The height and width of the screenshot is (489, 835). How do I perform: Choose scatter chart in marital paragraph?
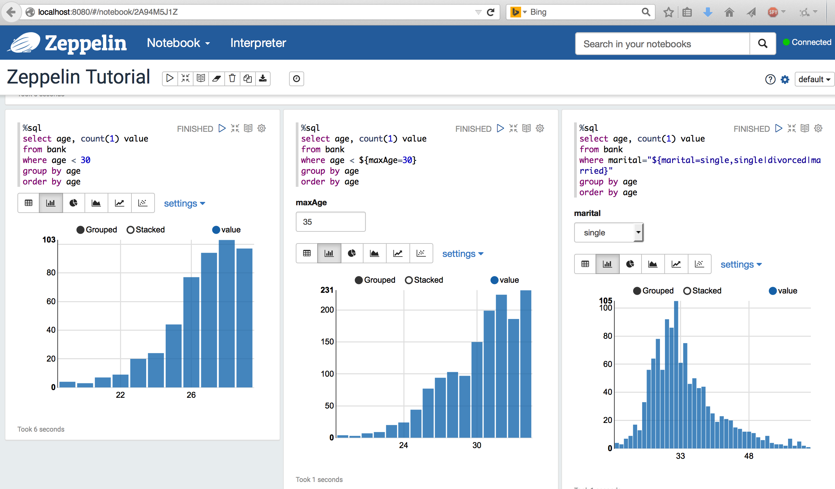(699, 264)
